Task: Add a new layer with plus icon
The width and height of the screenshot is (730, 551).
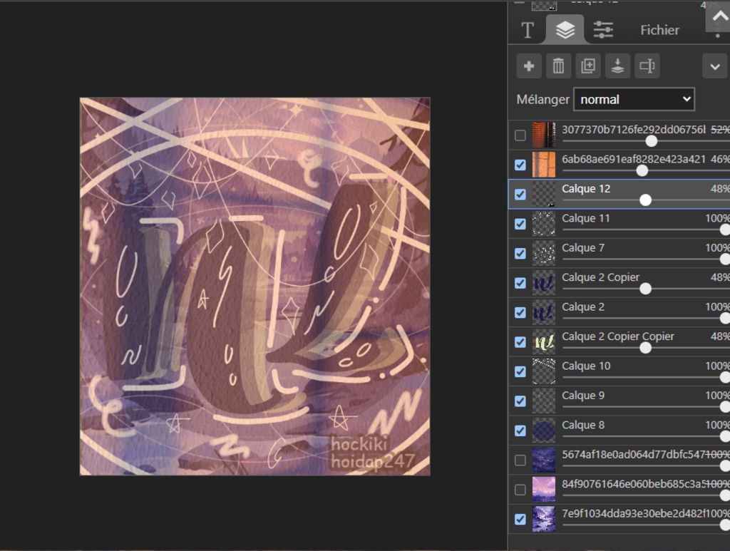Action: [529, 66]
